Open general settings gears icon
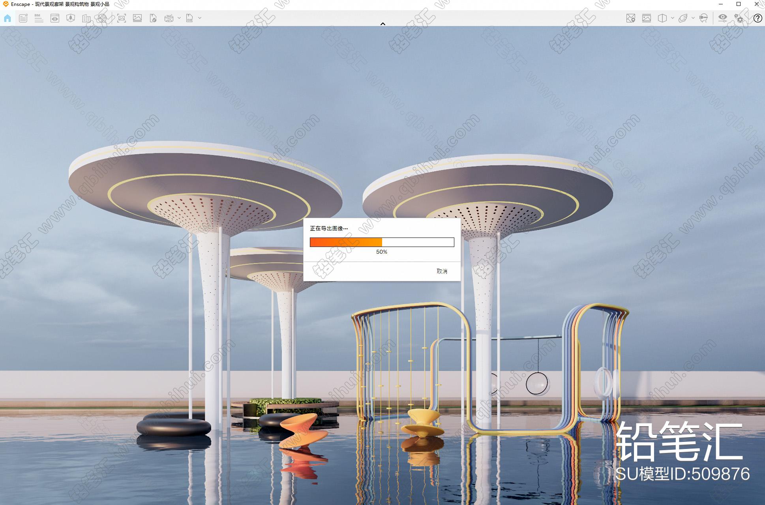765x505 pixels. [x=739, y=18]
